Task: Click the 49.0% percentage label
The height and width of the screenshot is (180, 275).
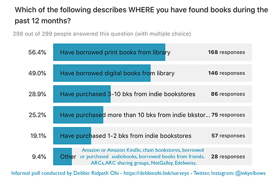Action: tap(37, 73)
